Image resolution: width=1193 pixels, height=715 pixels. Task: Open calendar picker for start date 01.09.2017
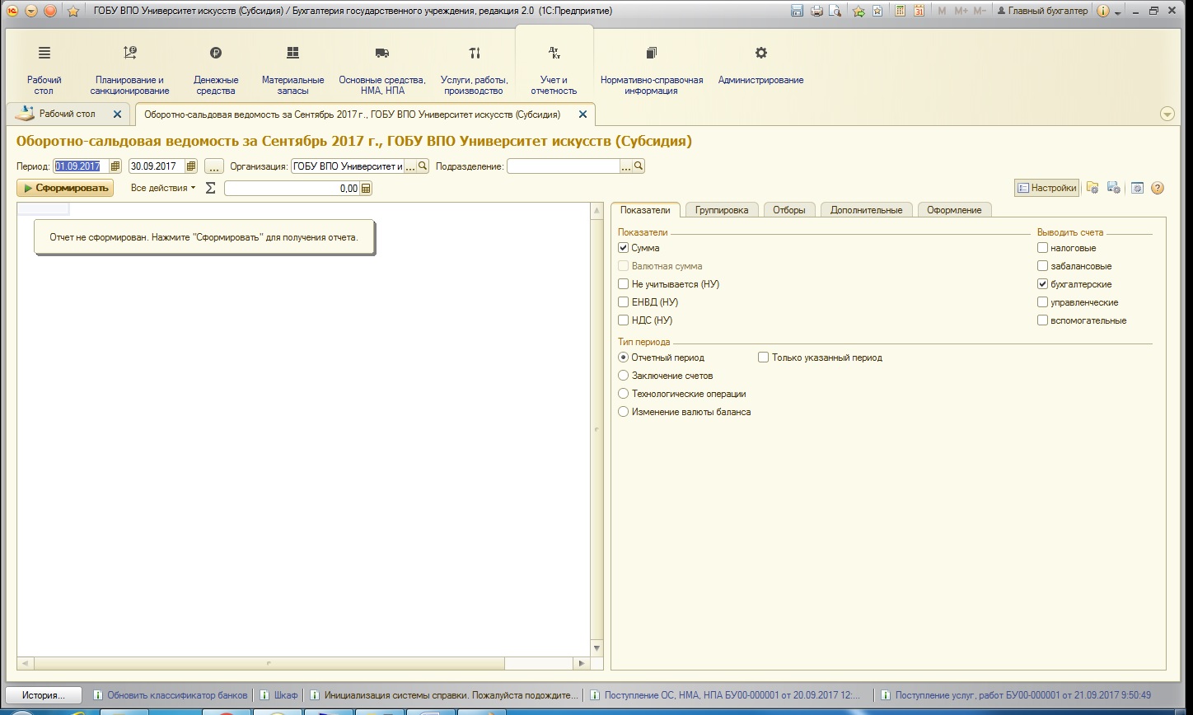[x=115, y=166]
